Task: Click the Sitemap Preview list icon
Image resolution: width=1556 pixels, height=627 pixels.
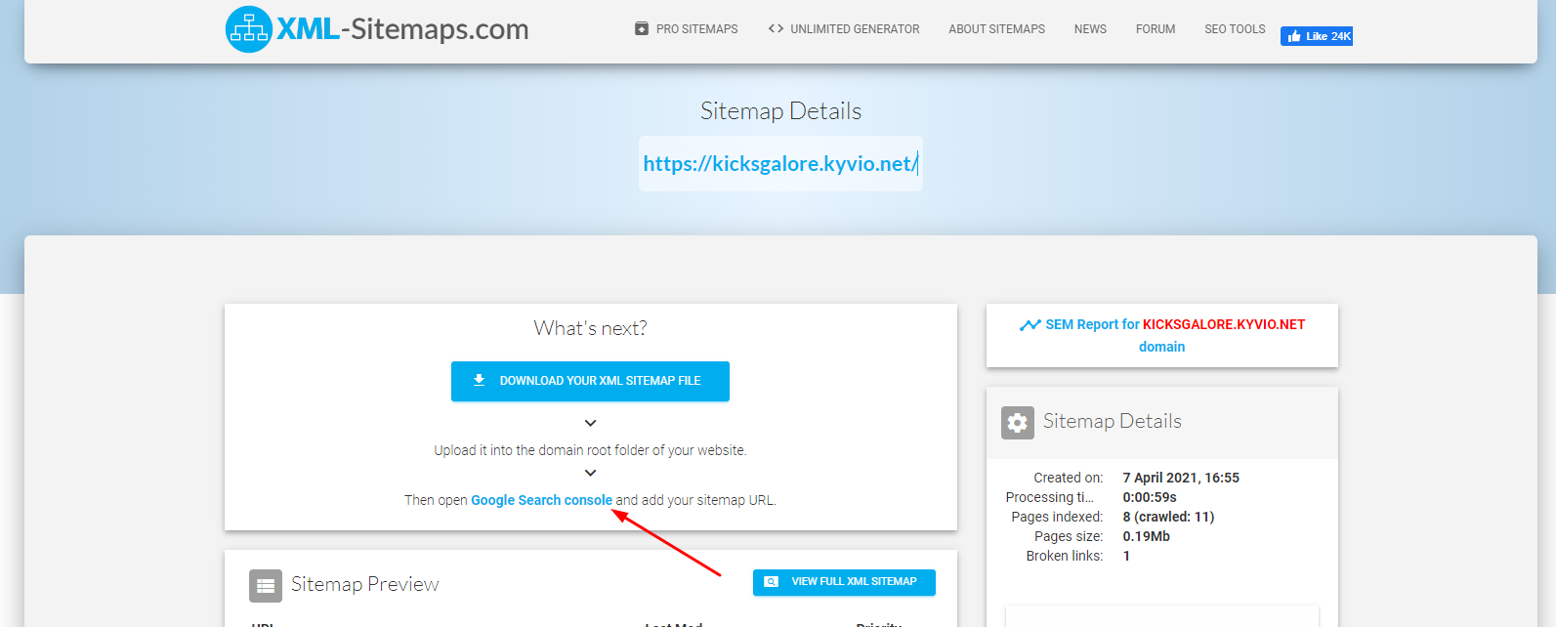Action: click(266, 586)
